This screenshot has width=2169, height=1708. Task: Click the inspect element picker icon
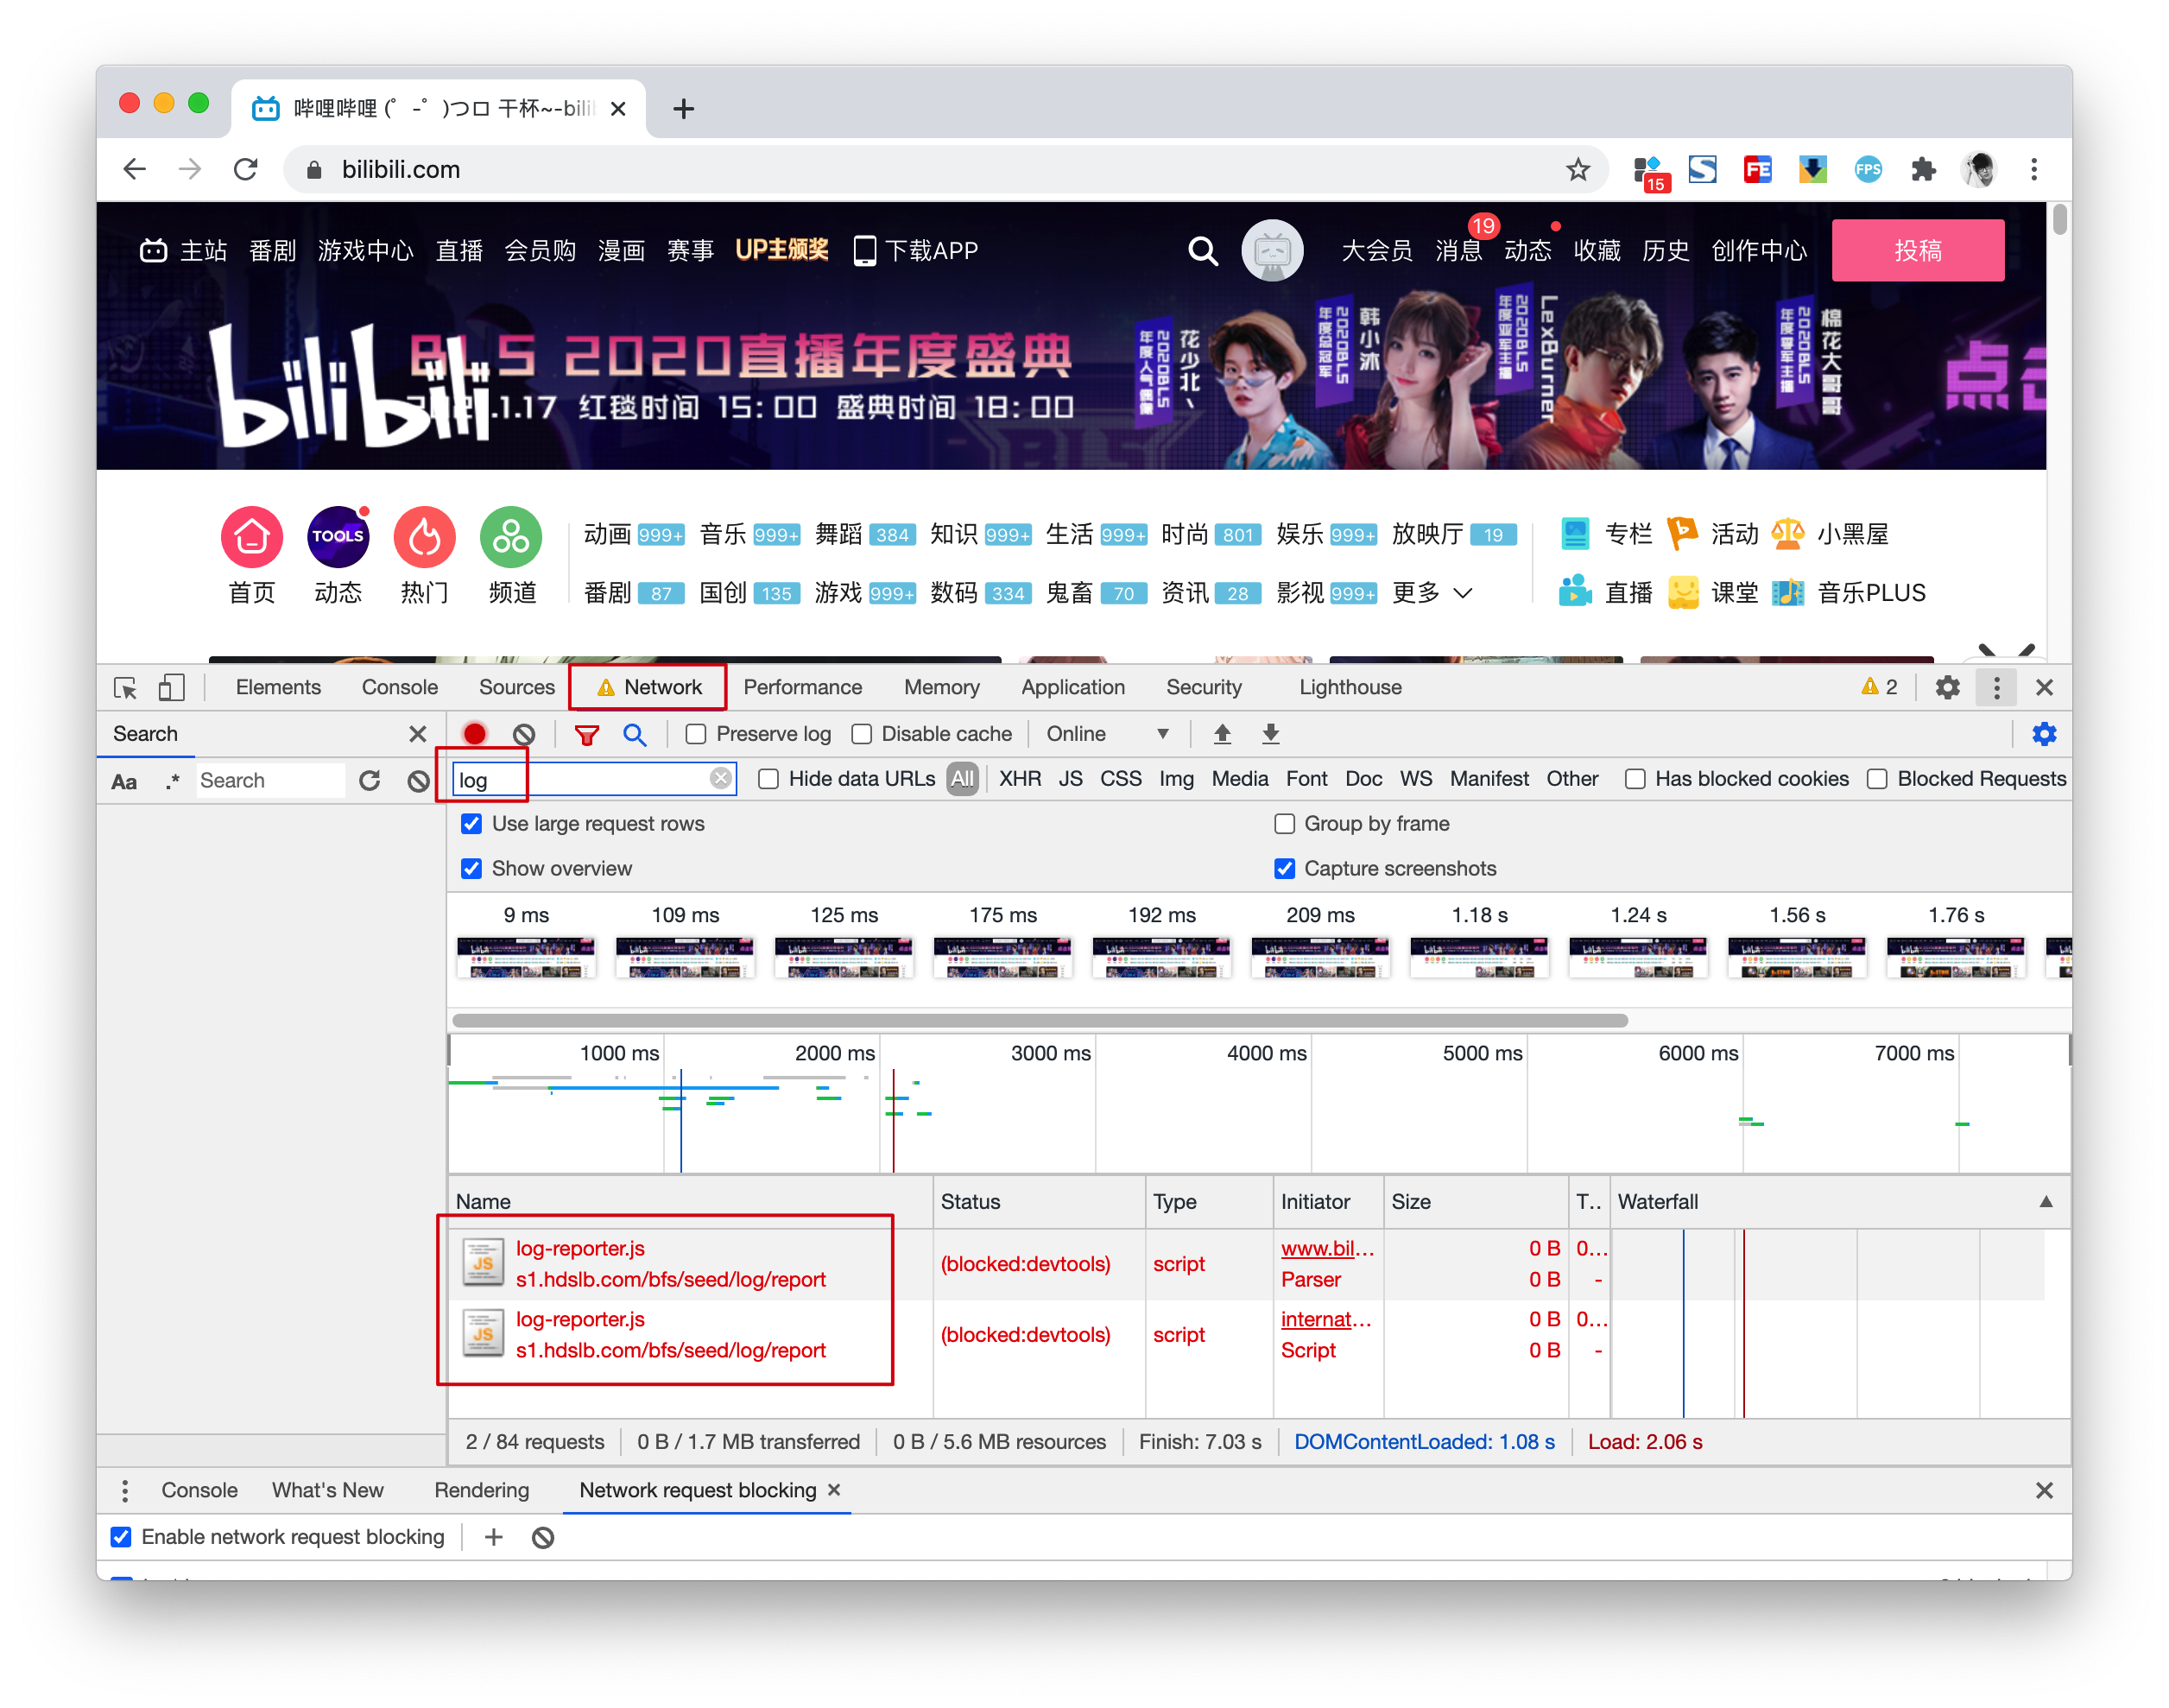(x=125, y=688)
